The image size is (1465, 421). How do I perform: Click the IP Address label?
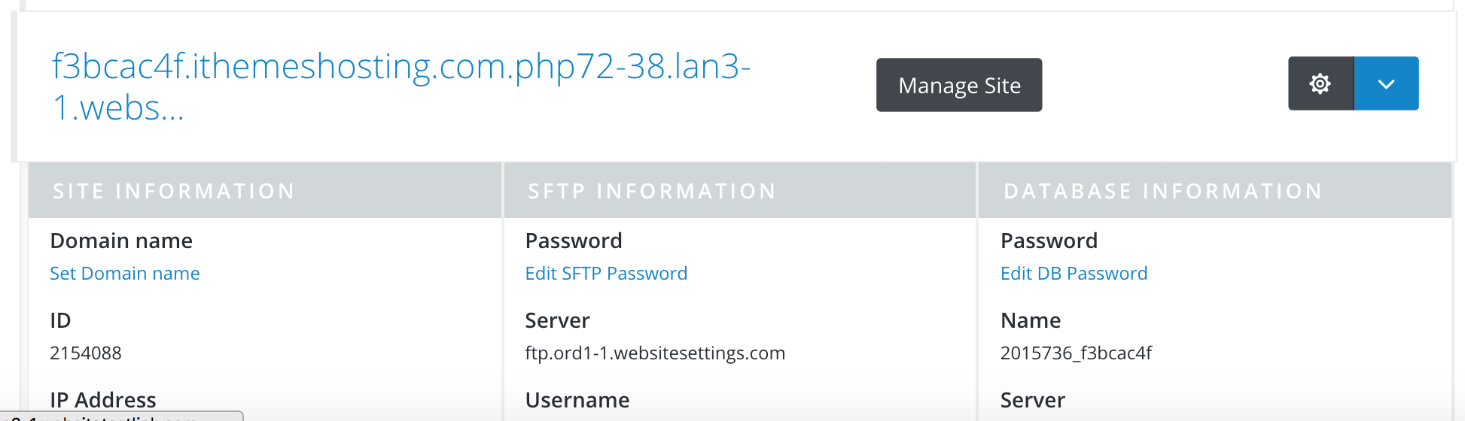click(x=103, y=400)
